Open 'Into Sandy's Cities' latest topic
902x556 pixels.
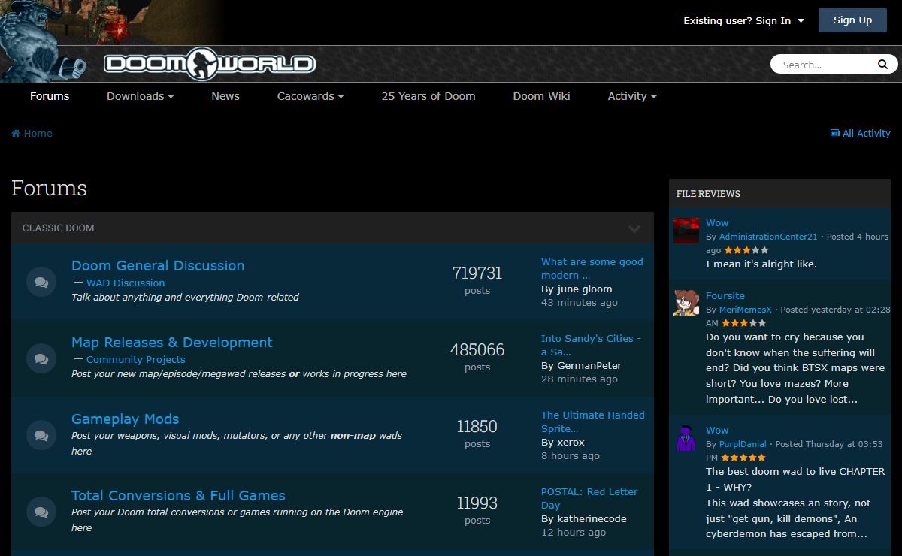591,345
